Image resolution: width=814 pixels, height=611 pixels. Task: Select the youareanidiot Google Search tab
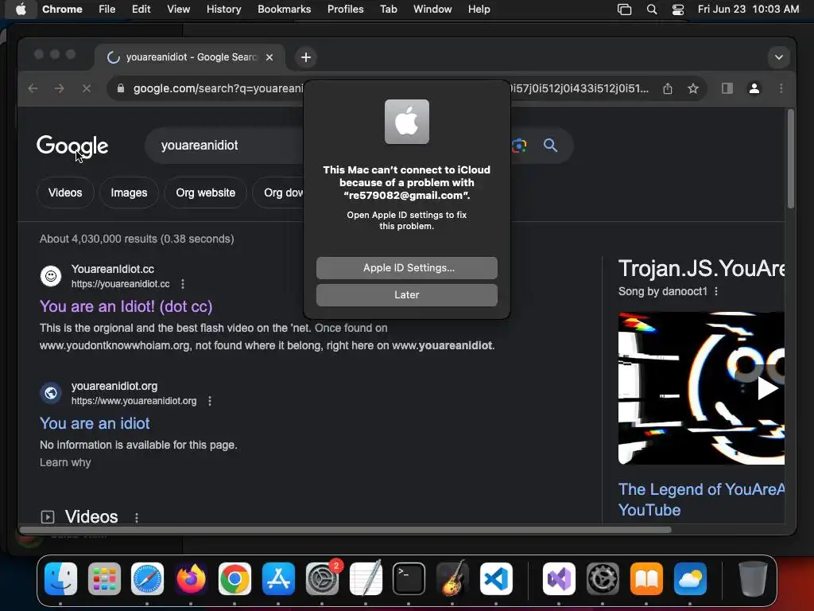(x=189, y=57)
